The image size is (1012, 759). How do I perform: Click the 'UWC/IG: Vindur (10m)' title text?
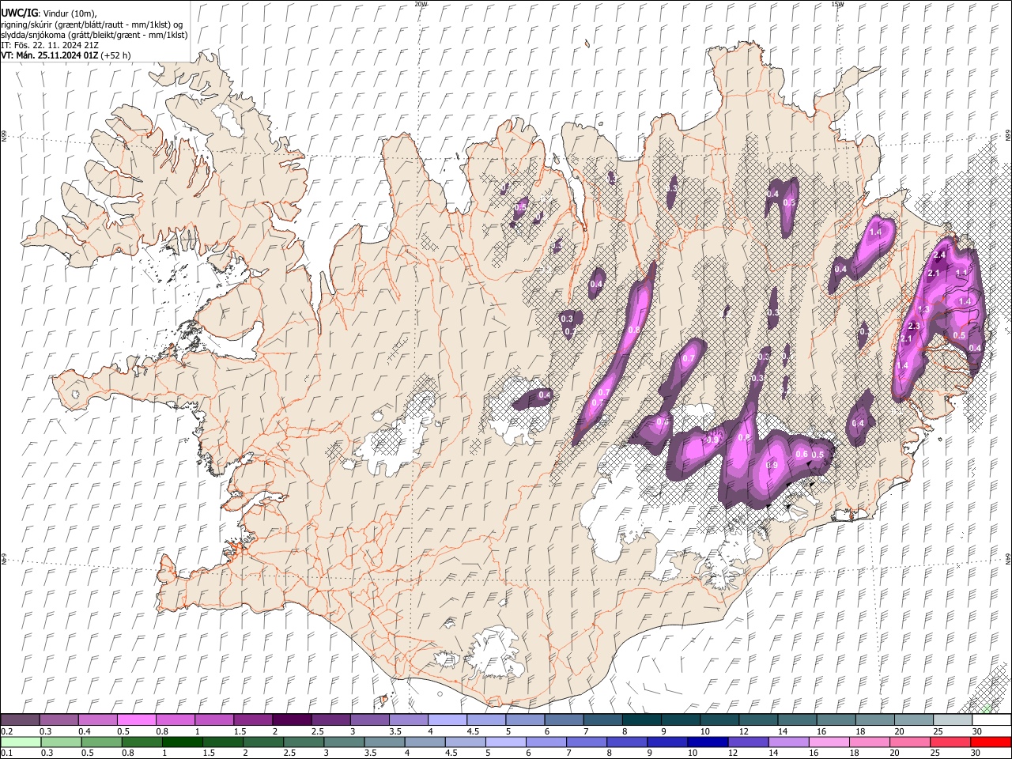(49, 13)
